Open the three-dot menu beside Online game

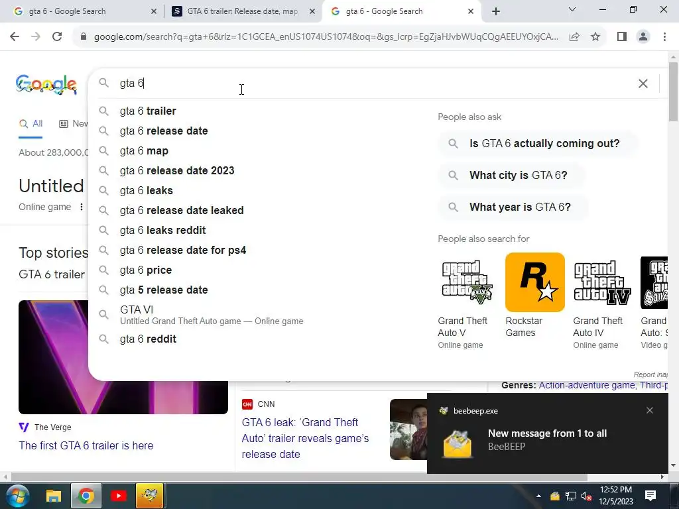[x=82, y=207]
